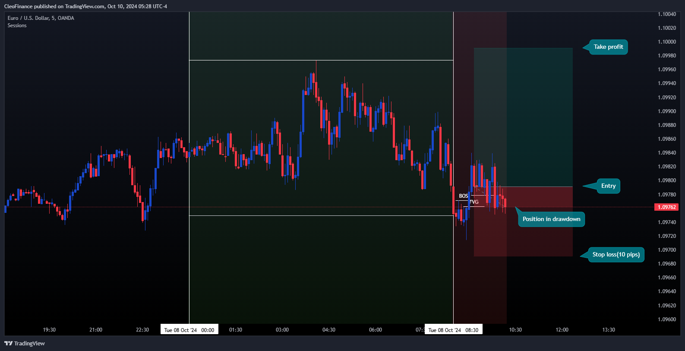Screen dimensions: 685x351
Task: Click the 1.09680 price axis label
Action: pos(667,264)
